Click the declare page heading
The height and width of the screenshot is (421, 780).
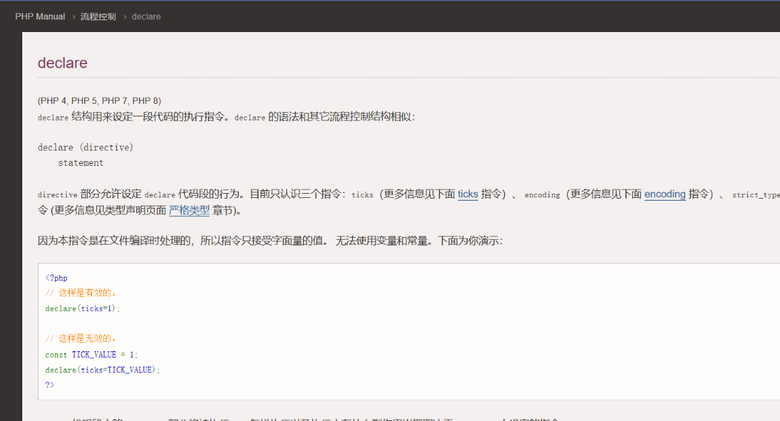[62, 63]
